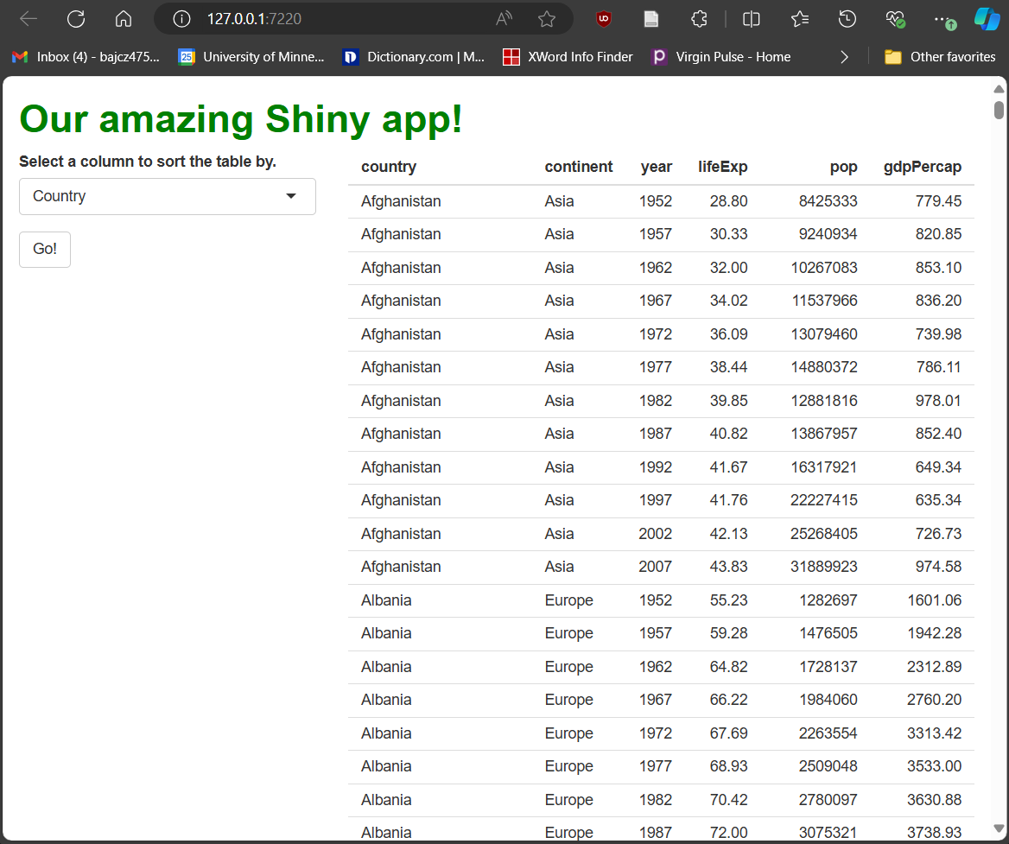Navigate back to the previous page
The image size is (1009, 844).
[27, 18]
